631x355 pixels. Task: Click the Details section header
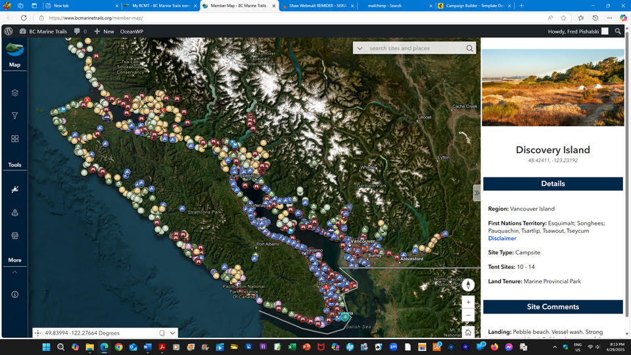click(x=553, y=183)
